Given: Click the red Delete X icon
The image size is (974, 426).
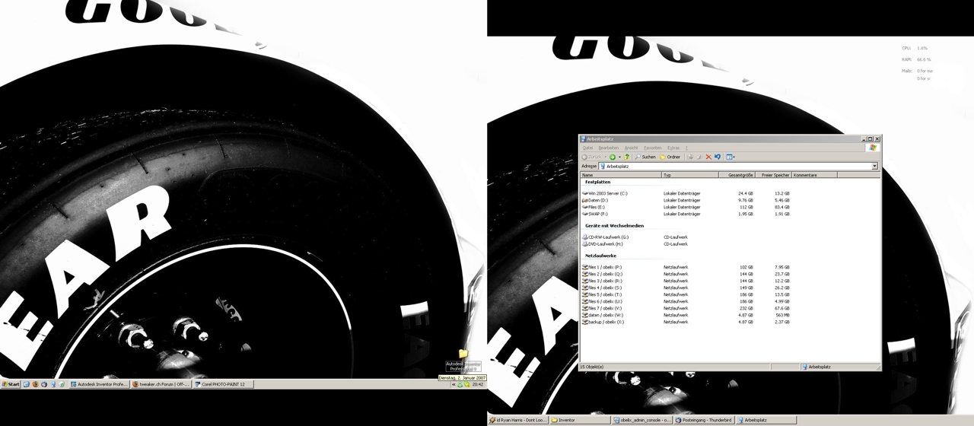Looking at the screenshot, I should tap(708, 157).
